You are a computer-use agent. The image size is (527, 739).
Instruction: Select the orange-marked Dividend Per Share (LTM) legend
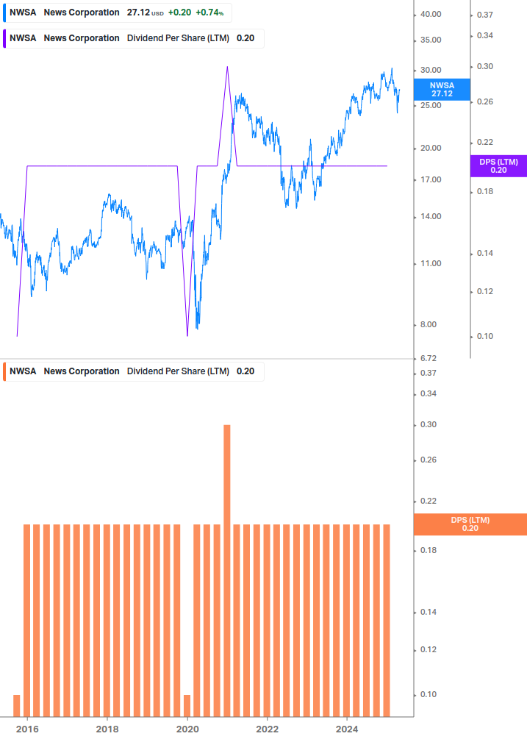click(x=133, y=371)
